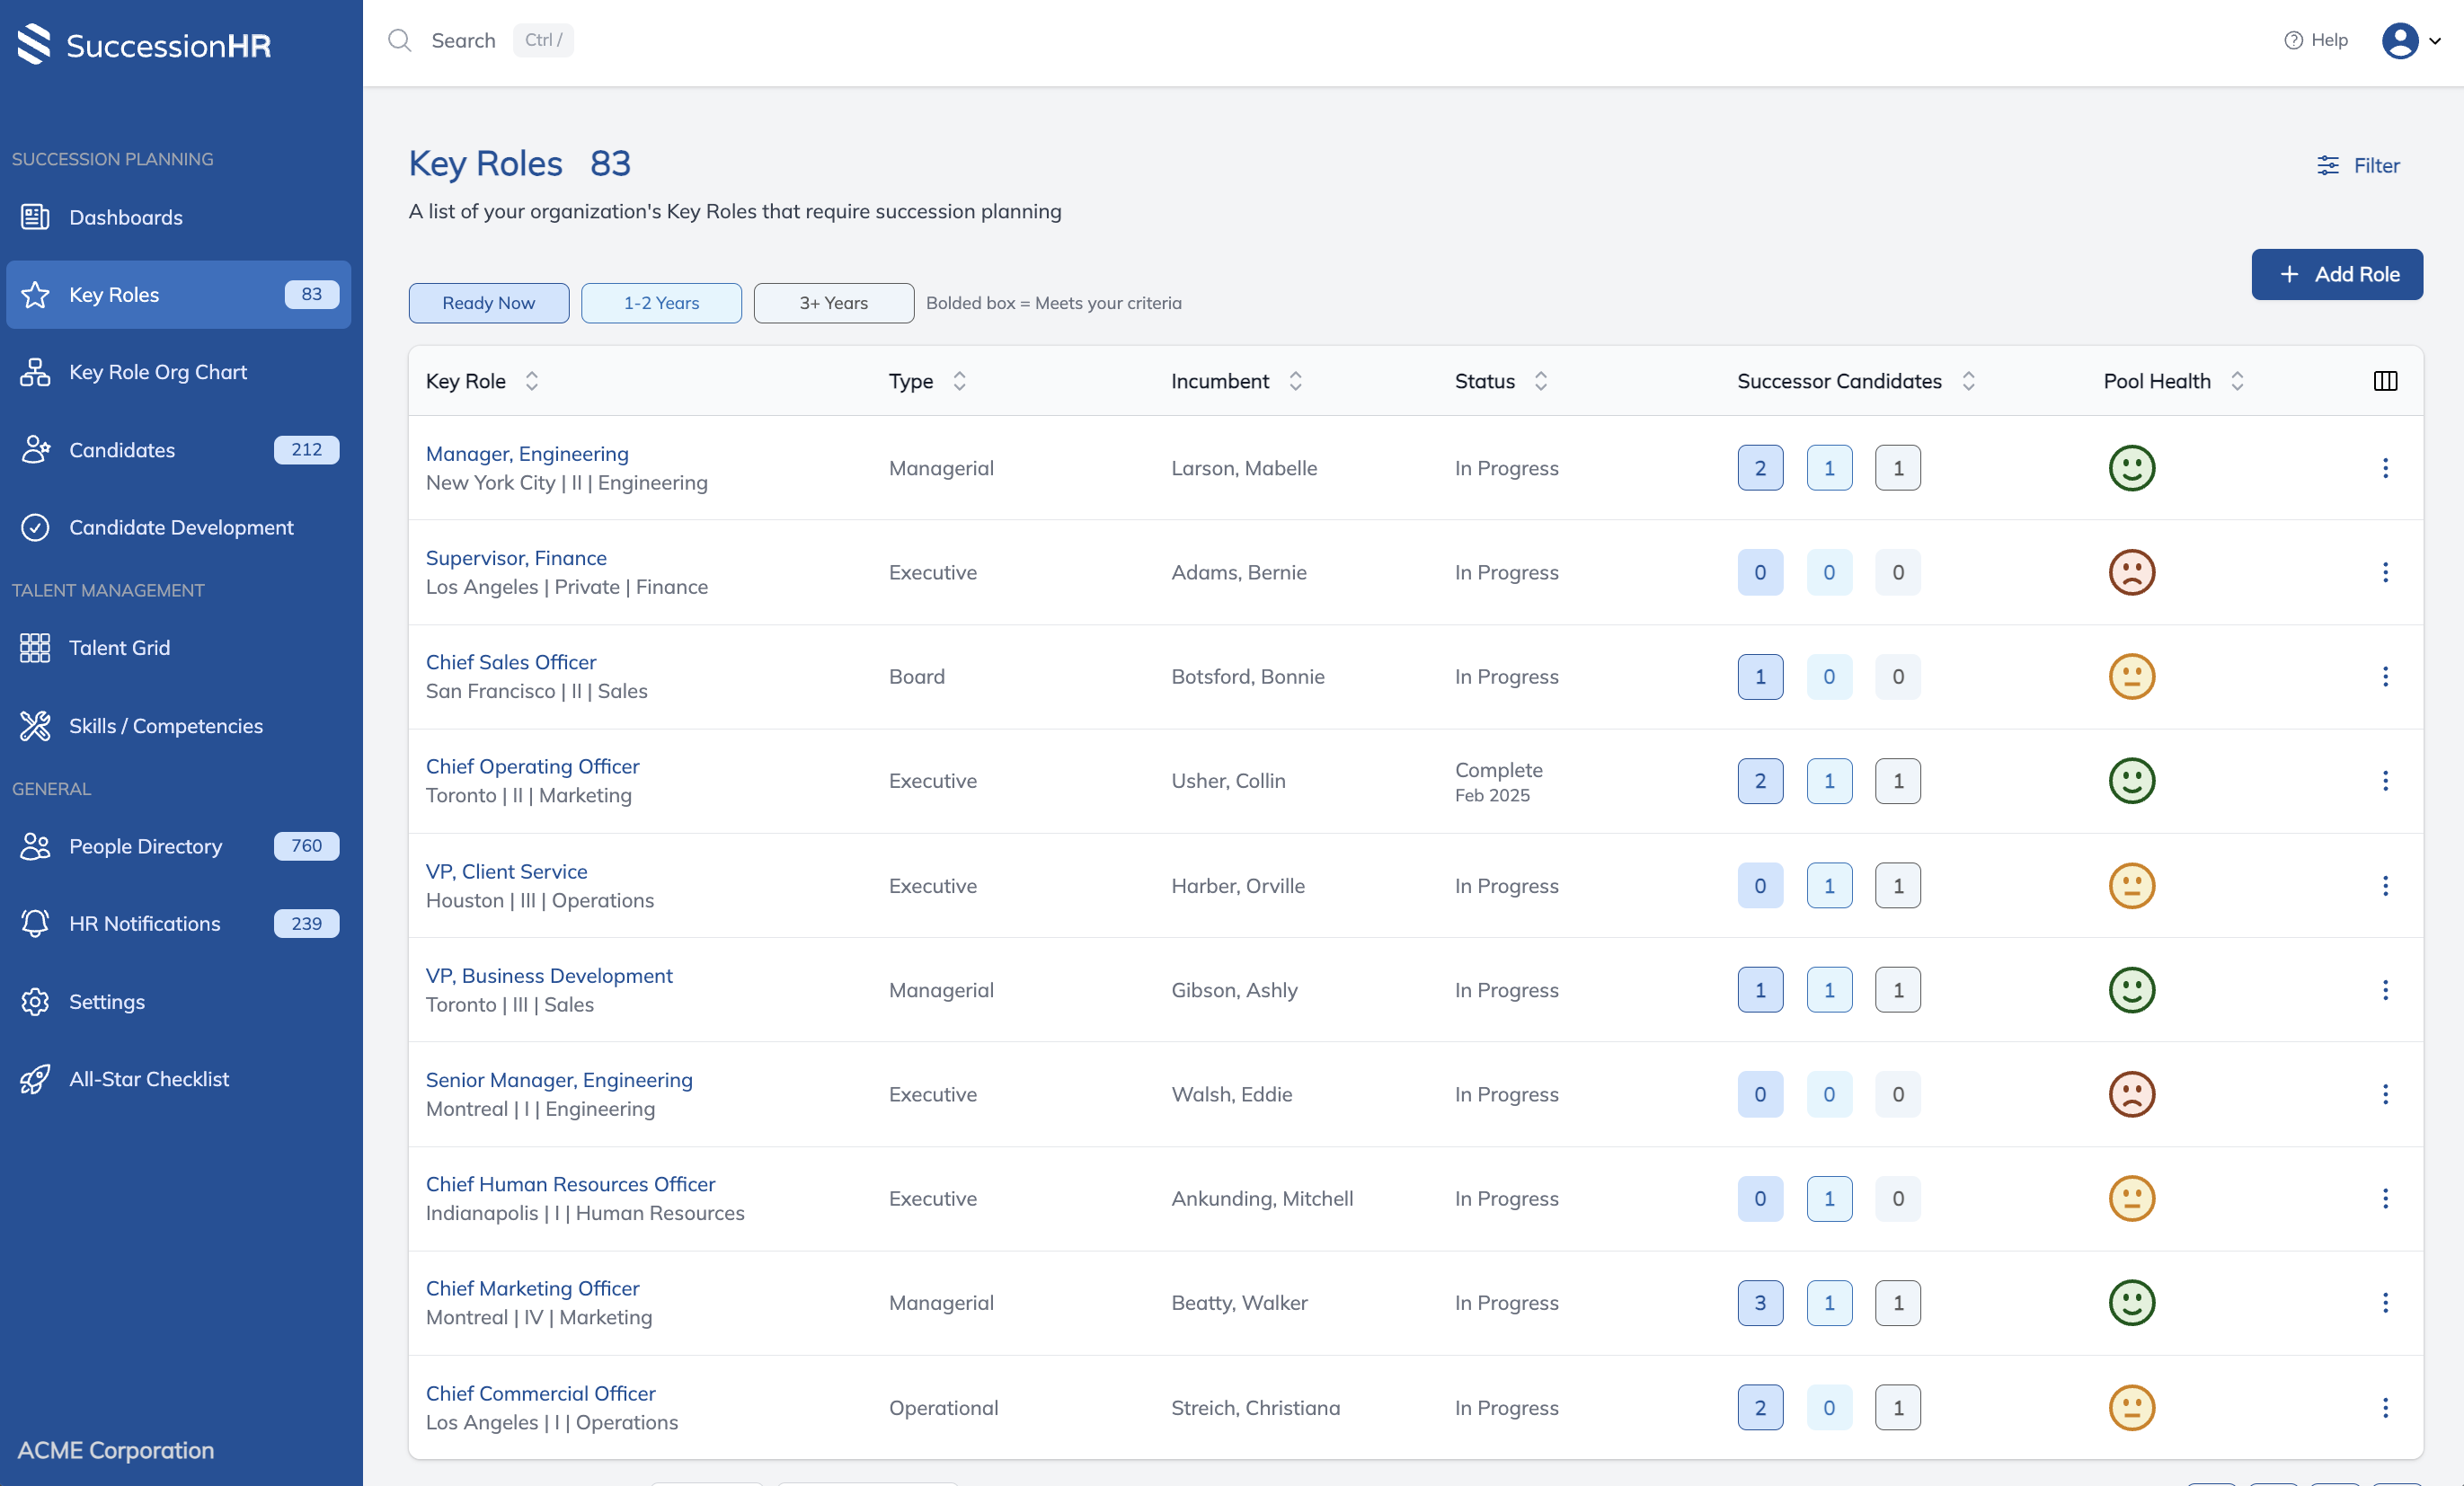Open the Chief Operating Officer role link

point(532,766)
